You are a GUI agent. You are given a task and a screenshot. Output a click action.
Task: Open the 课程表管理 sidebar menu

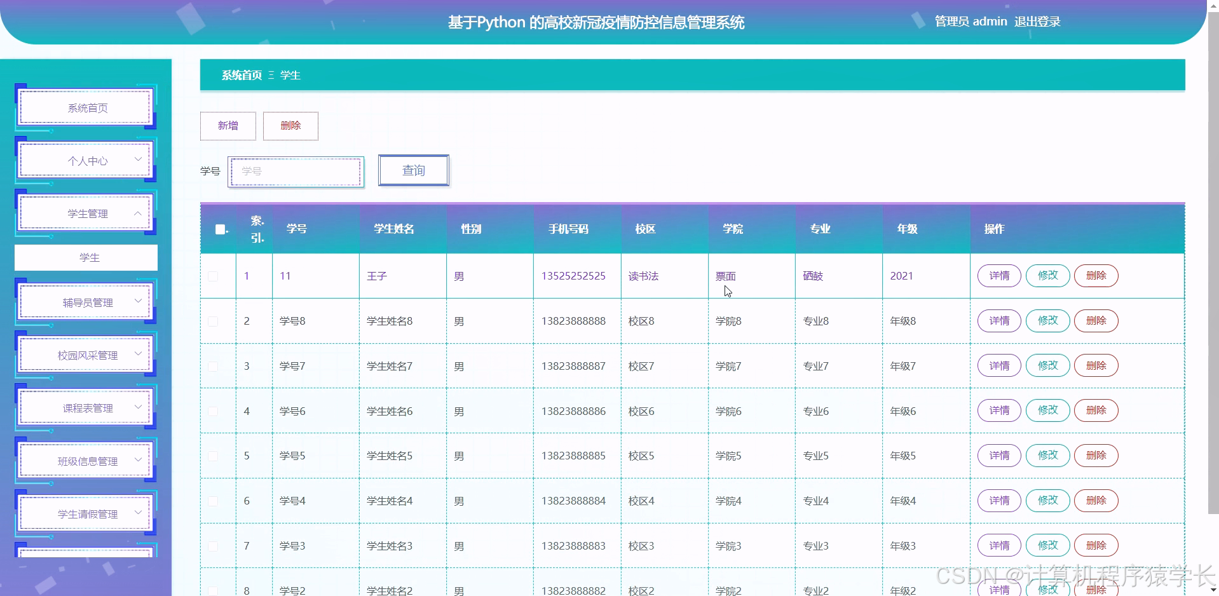pyautogui.click(x=86, y=407)
